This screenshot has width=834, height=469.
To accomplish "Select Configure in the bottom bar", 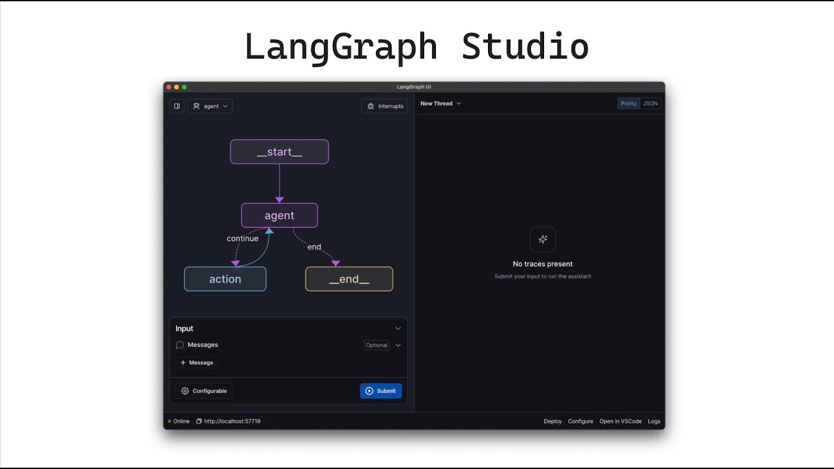I will tap(581, 421).
